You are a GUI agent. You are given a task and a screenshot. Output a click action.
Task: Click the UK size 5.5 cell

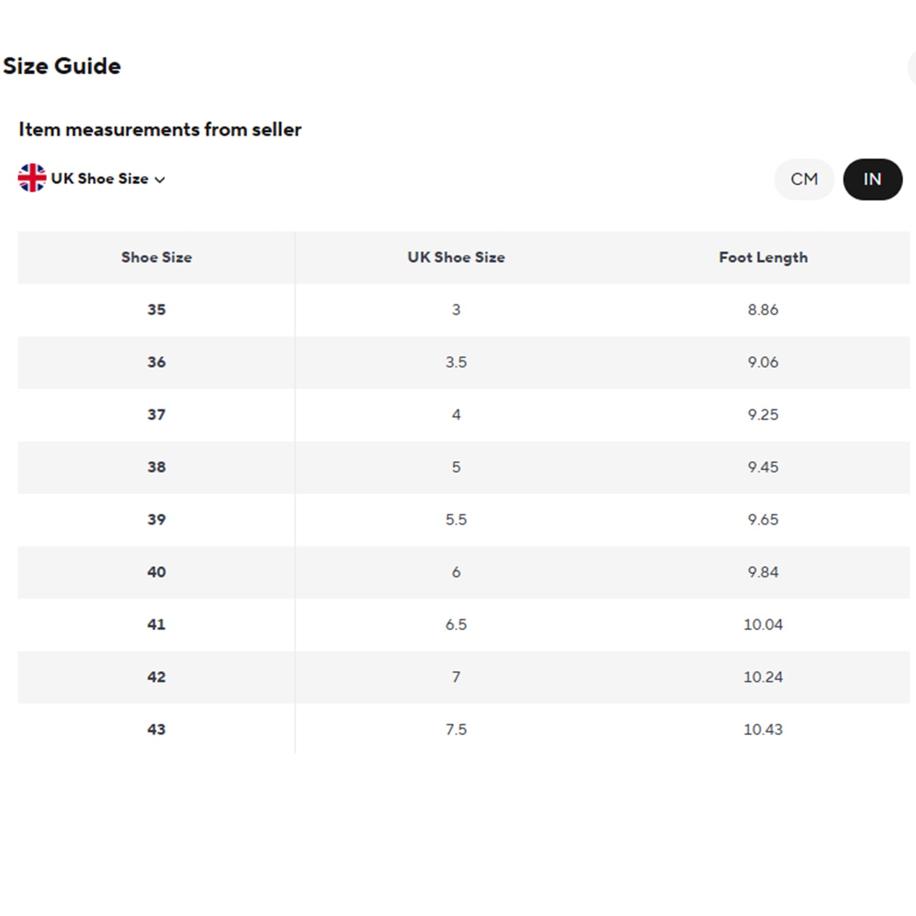click(x=456, y=520)
